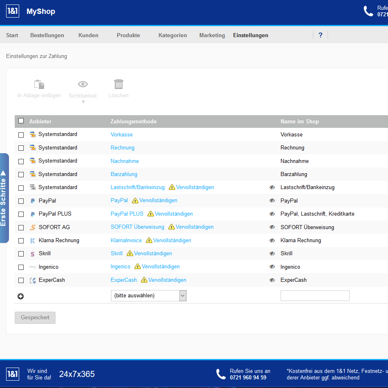The image size is (388, 388).
Task: Check the Vorkasse row checkbox
Action: click(21, 135)
